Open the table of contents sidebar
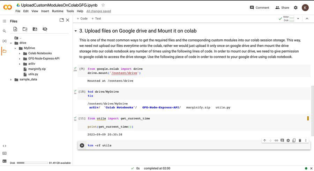314x171 pixels. pyautogui.click(x=5, y=21)
